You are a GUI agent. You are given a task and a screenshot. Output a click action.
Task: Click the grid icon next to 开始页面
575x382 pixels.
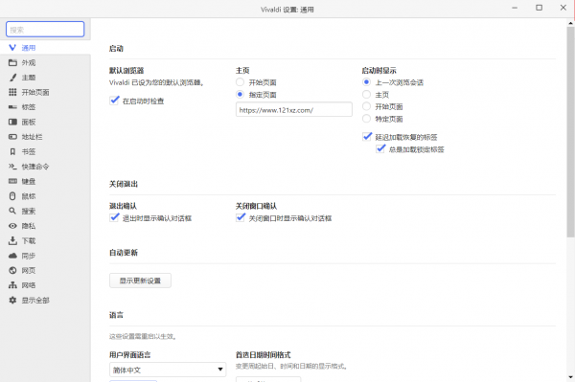click(12, 92)
